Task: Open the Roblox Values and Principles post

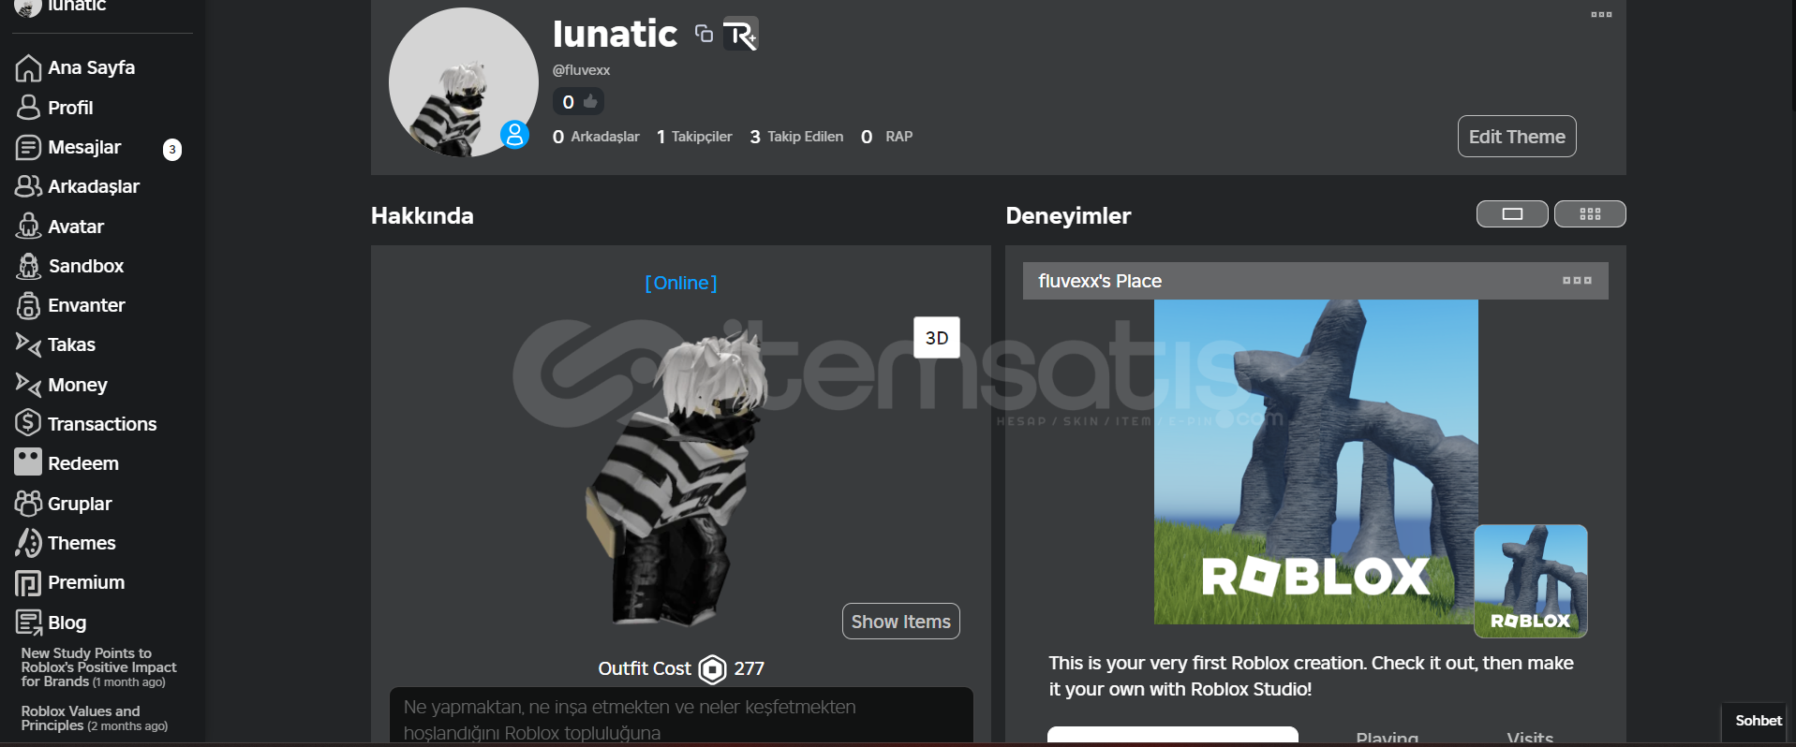Action: click(x=94, y=718)
